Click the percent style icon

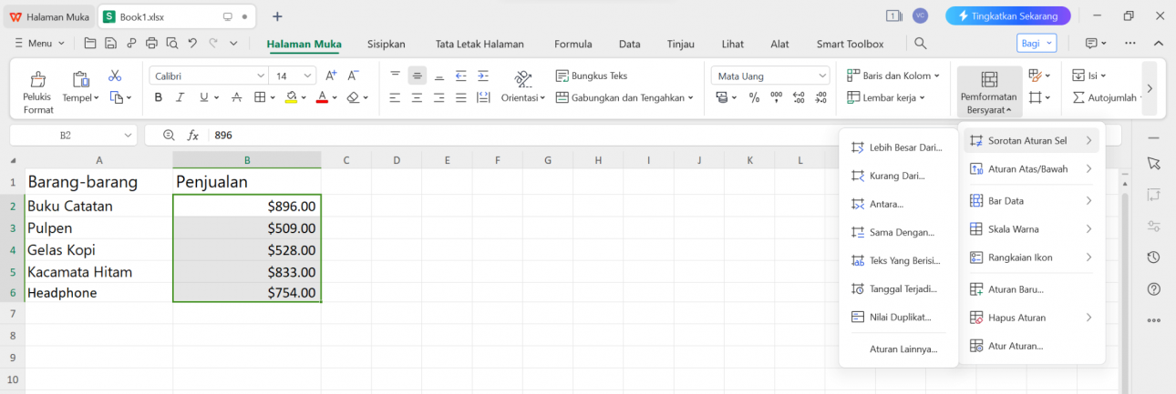(754, 97)
